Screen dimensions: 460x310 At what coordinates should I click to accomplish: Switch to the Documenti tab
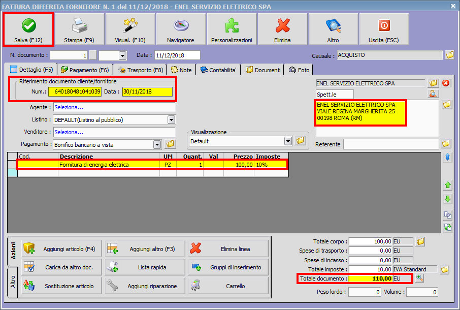pyautogui.click(x=263, y=70)
